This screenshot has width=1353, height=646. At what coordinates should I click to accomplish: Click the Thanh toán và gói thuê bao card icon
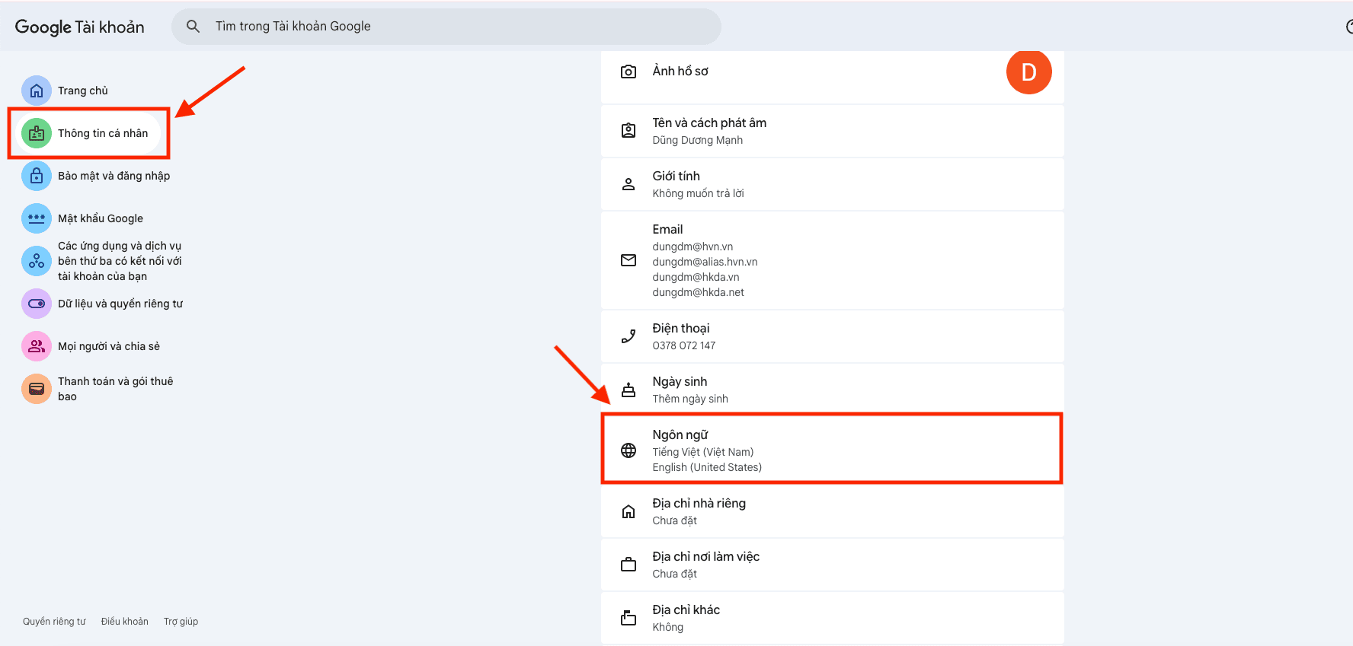[37, 389]
